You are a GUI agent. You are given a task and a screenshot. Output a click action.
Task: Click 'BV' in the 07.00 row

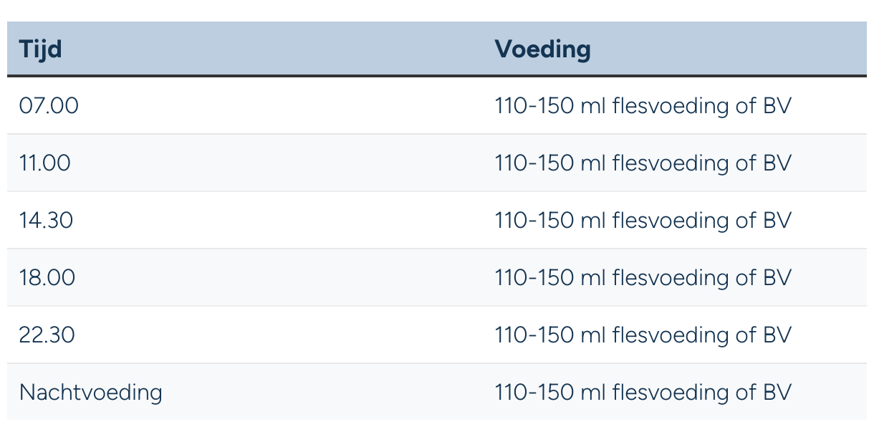pyautogui.click(x=777, y=106)
